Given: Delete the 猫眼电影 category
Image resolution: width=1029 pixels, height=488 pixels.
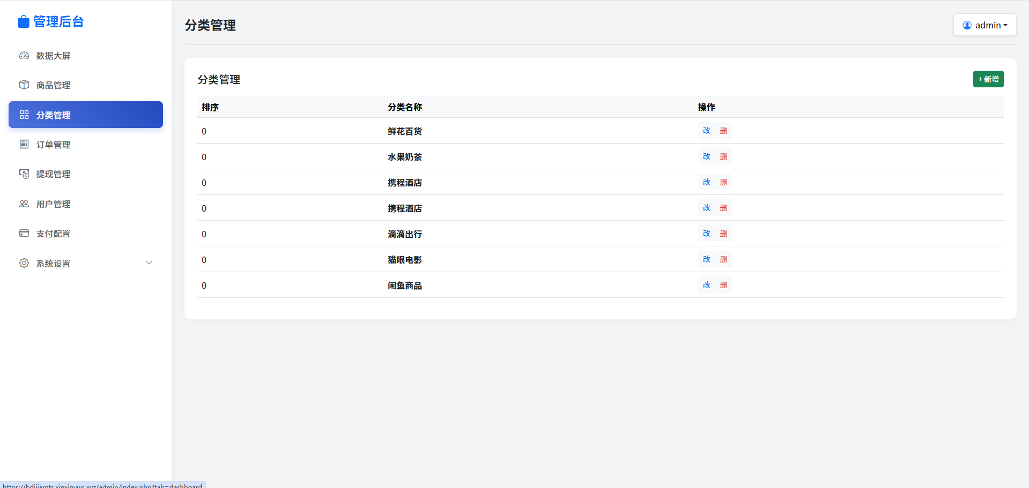Looking at the screenshot, I should point(723,259).
